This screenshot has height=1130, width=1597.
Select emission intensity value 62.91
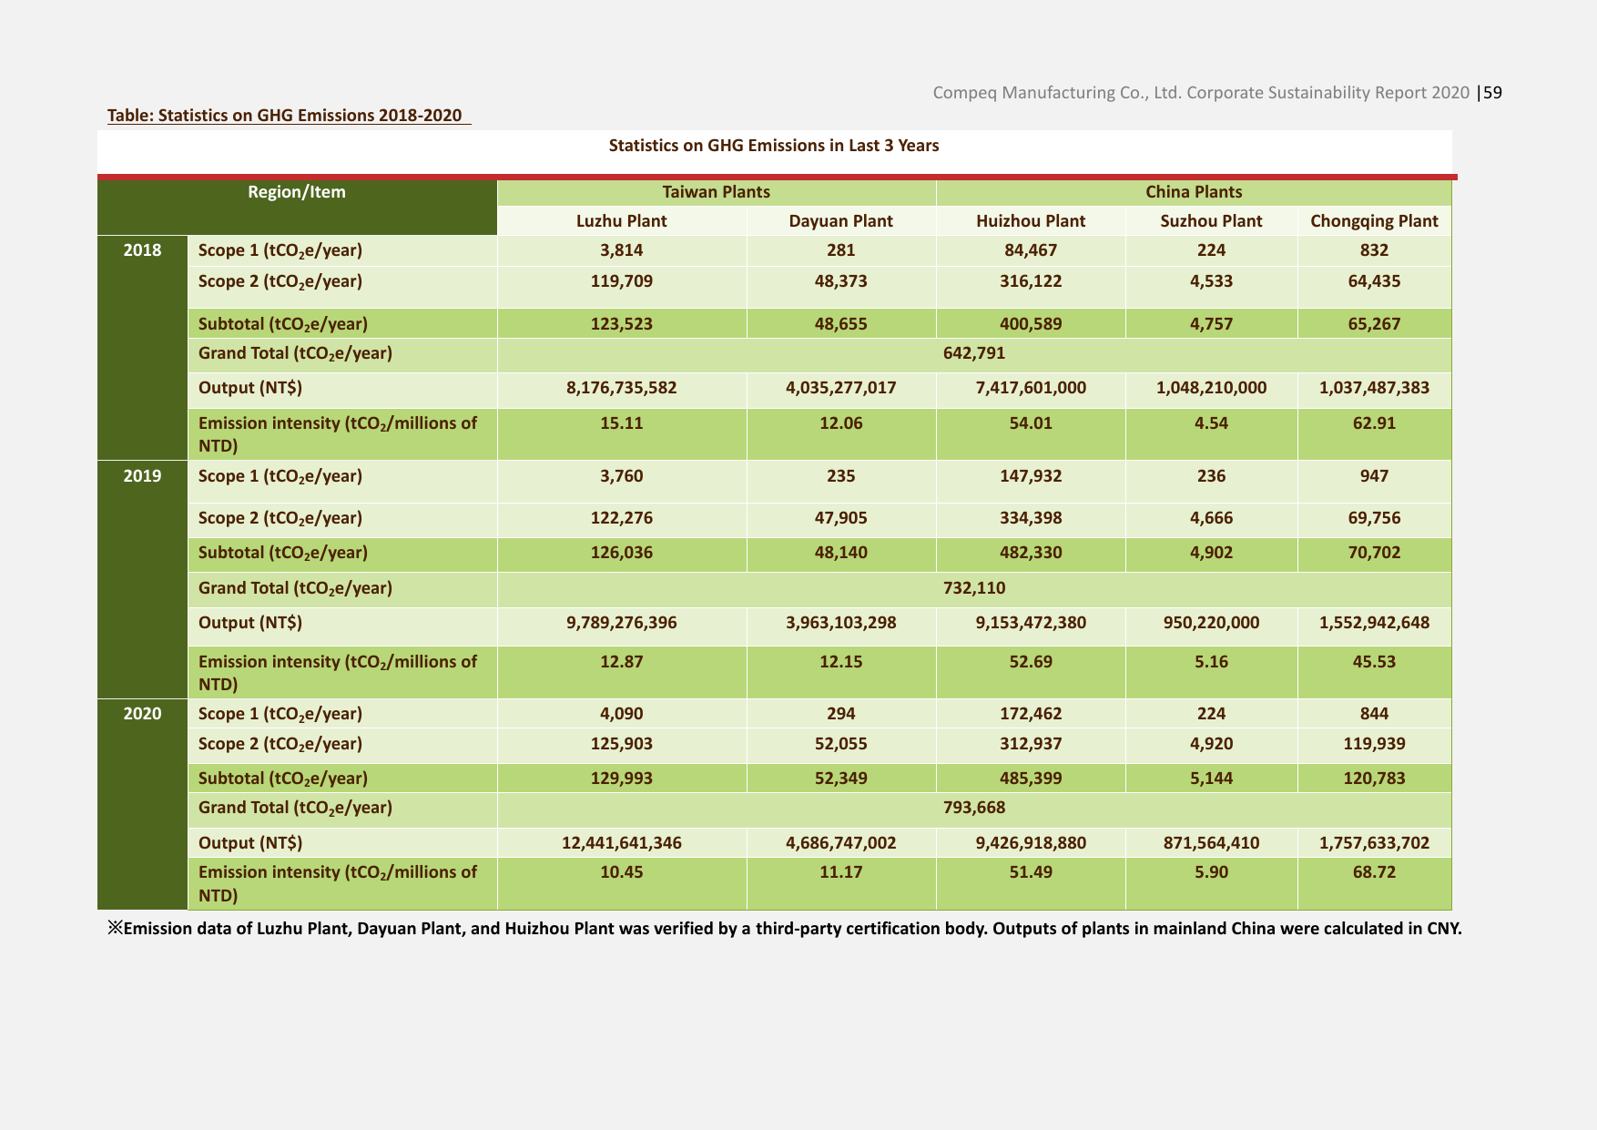click(x=1374, y=423)
